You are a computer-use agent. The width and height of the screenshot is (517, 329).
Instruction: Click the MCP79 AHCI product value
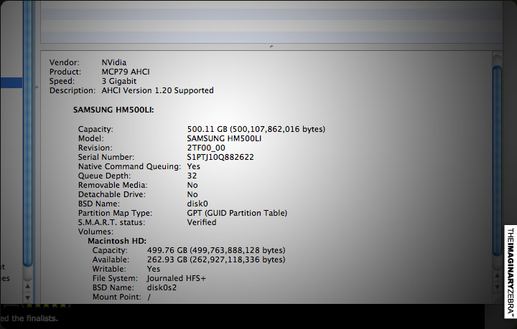coord(126,72)
